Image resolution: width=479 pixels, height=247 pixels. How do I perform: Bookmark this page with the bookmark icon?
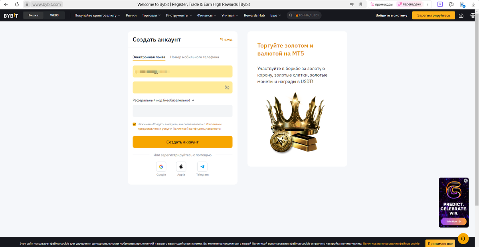click(x=361, y=4)
